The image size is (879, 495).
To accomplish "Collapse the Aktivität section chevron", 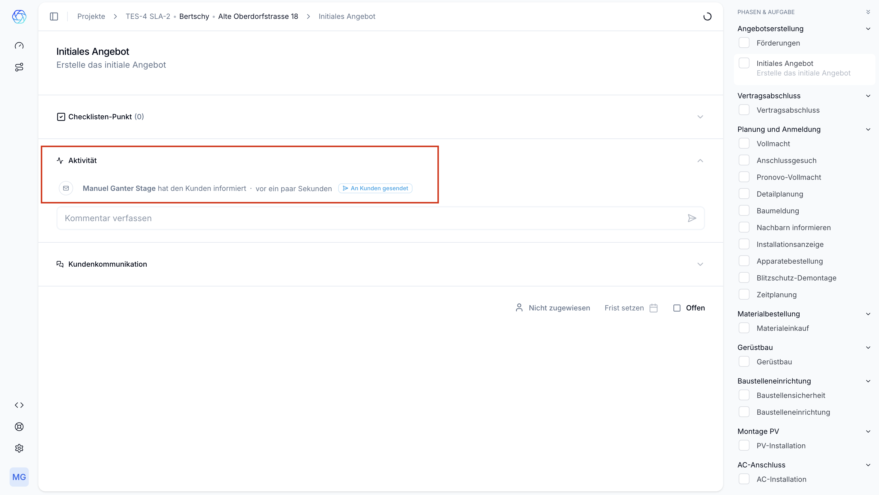I will pyautogui.click(x=700, y=160).
